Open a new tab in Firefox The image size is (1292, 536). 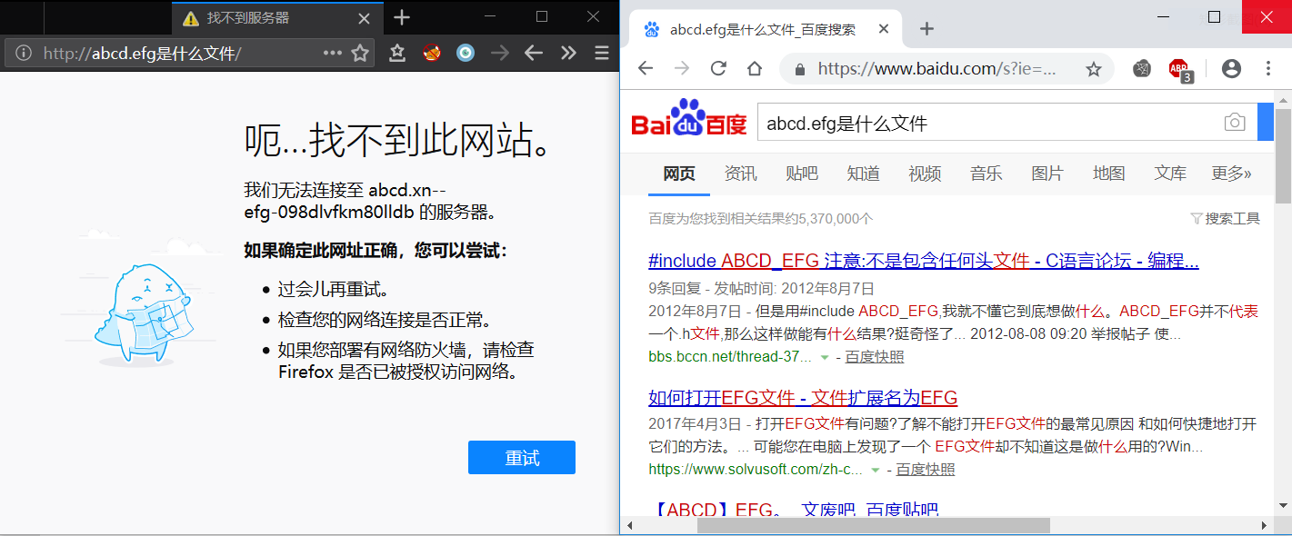(x=402, y=17)
